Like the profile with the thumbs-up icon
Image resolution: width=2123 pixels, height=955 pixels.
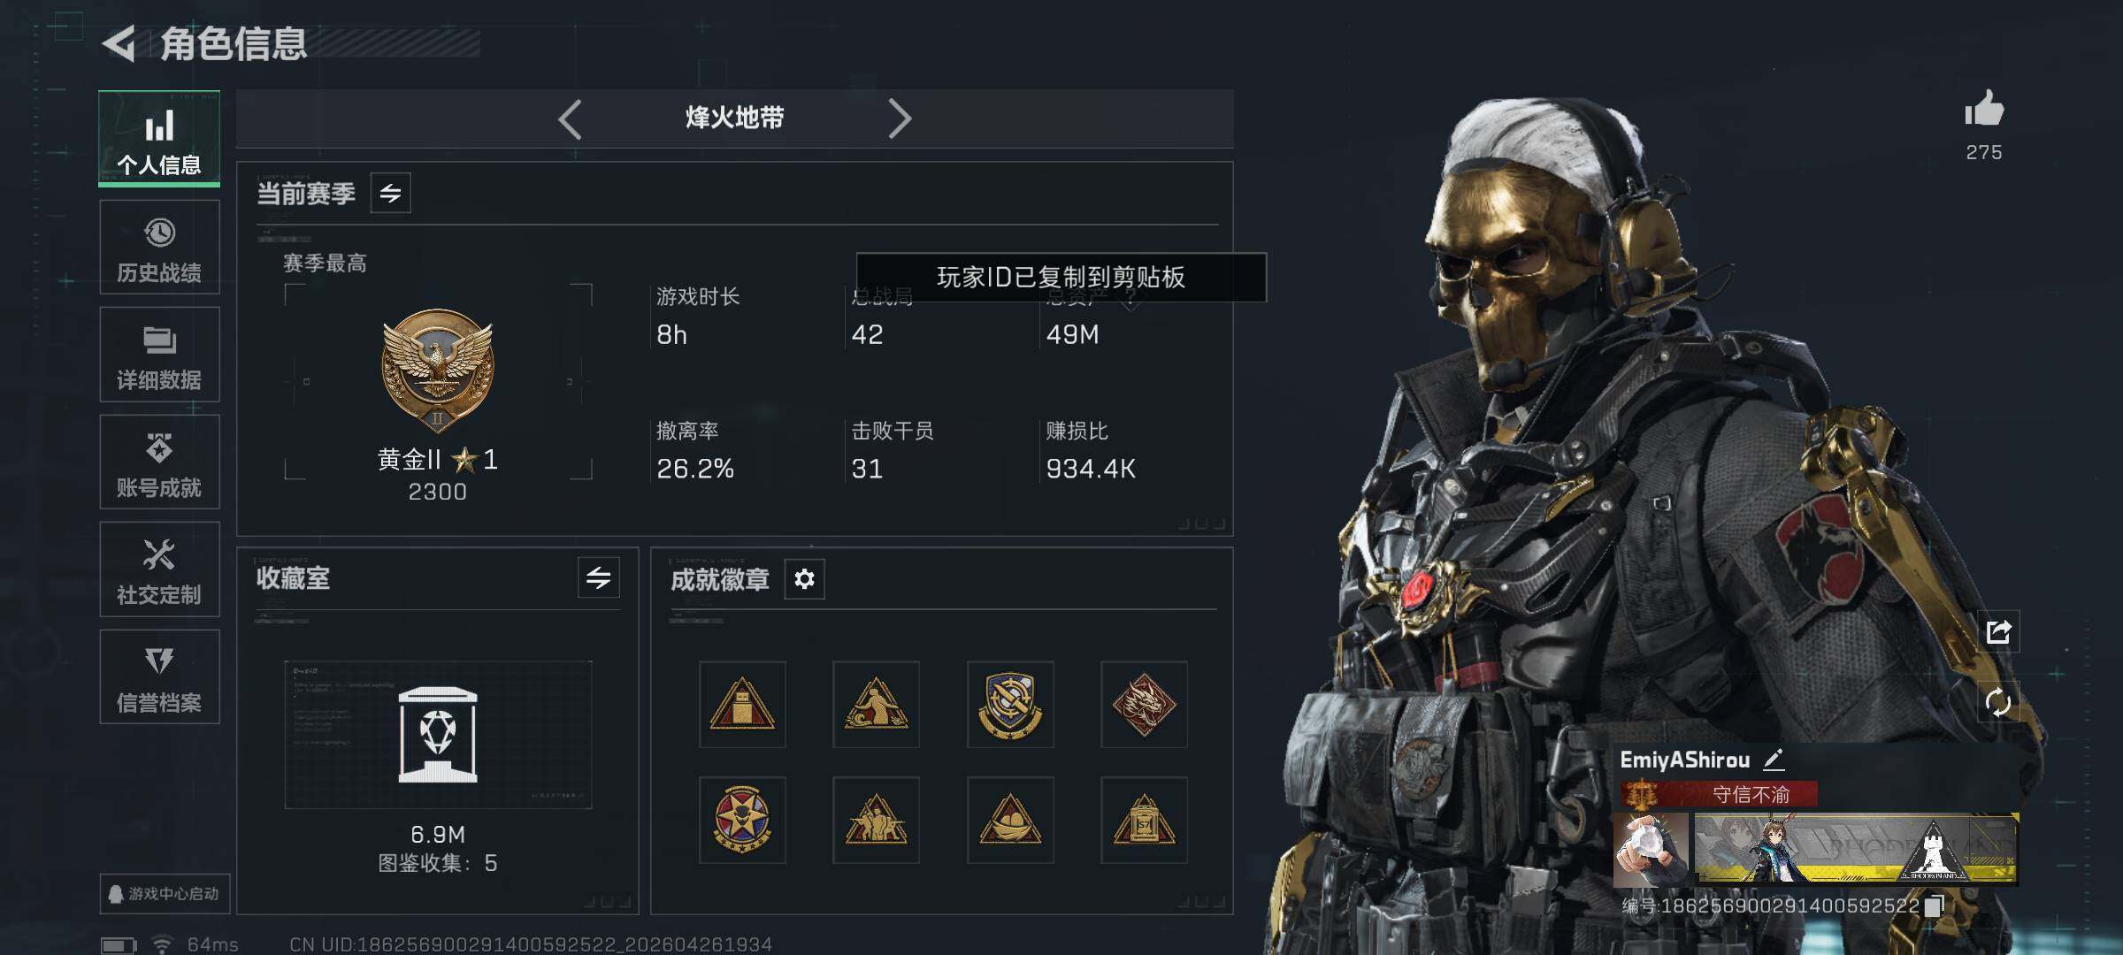(1984, 110)
